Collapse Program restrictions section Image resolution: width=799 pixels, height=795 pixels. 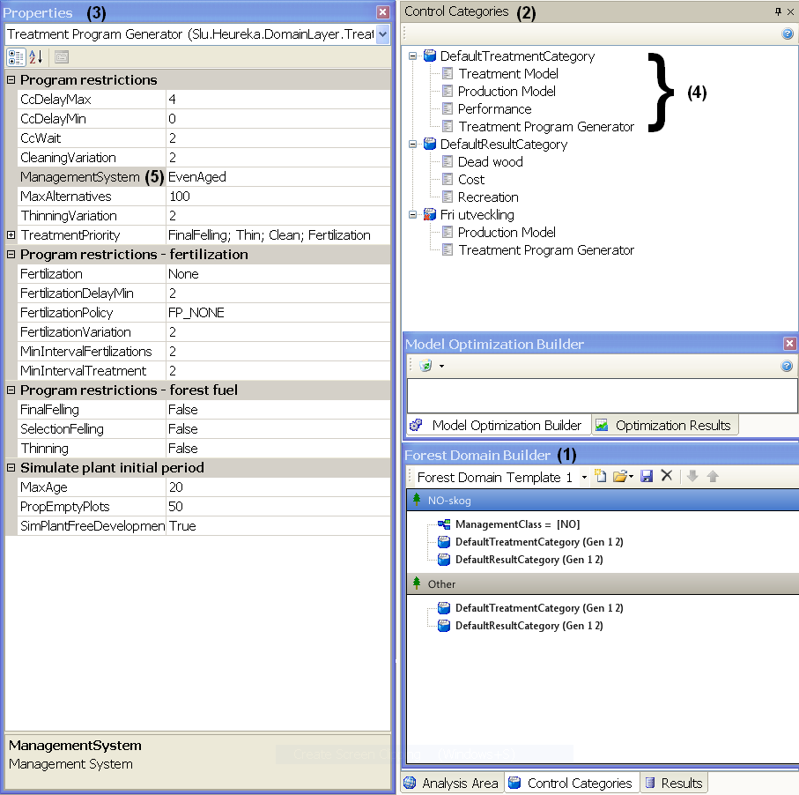point(11,79)
